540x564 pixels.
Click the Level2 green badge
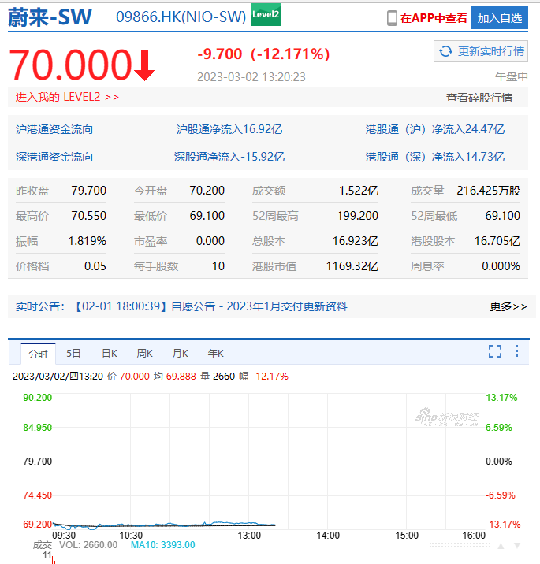pos(266,15)
